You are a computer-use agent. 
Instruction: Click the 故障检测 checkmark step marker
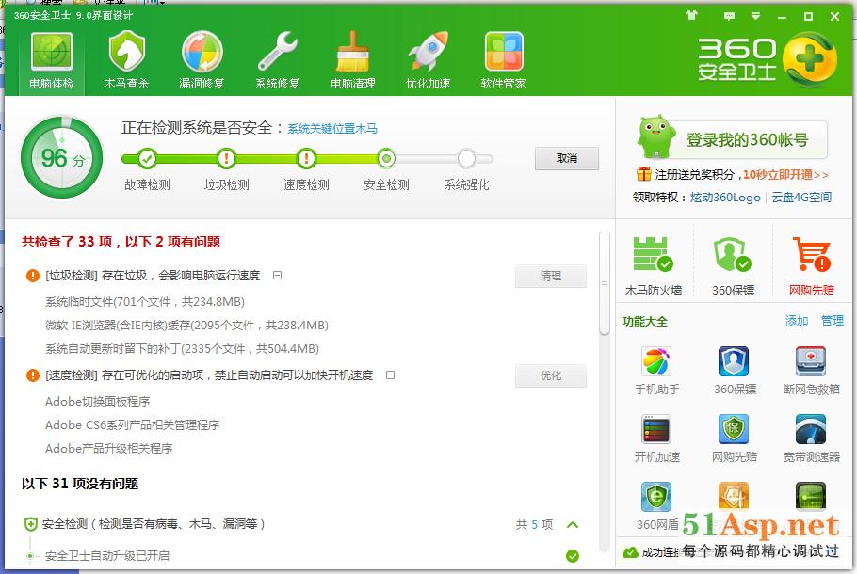(x=147, y=158)
